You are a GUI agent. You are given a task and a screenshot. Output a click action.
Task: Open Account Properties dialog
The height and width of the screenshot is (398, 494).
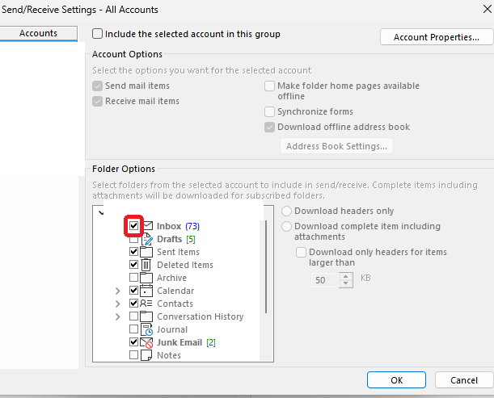[x=437, y=37]
